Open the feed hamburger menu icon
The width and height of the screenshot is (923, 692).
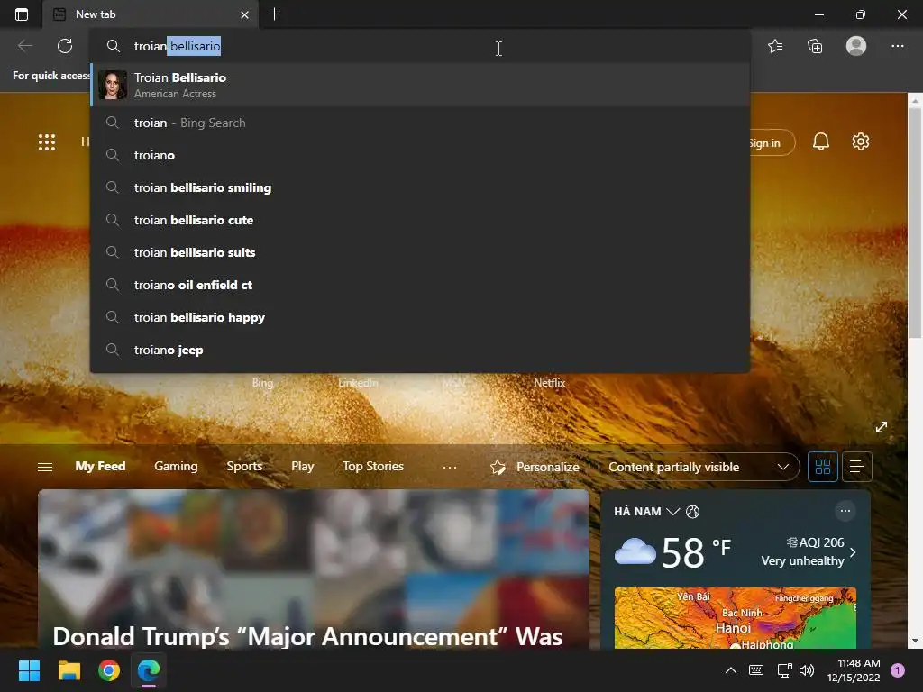[x=45, y=467]
